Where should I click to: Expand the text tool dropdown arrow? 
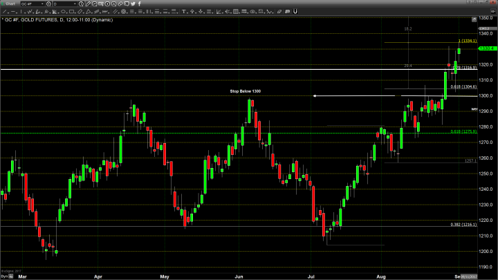tap(187, 13)
